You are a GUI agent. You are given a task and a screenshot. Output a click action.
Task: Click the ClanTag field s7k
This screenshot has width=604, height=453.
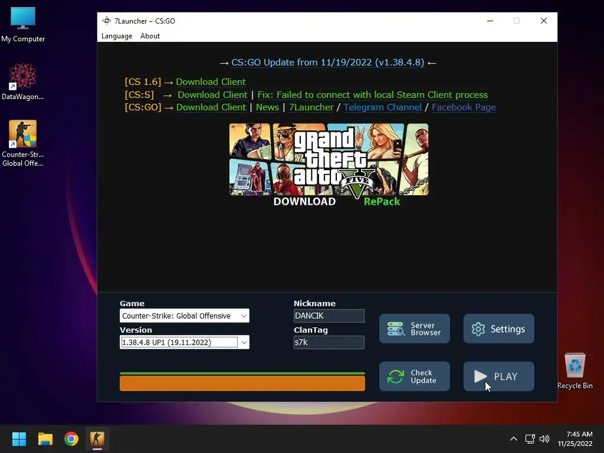point(329,342)
